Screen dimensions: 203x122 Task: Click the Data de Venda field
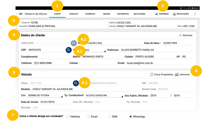click(55, 102)
